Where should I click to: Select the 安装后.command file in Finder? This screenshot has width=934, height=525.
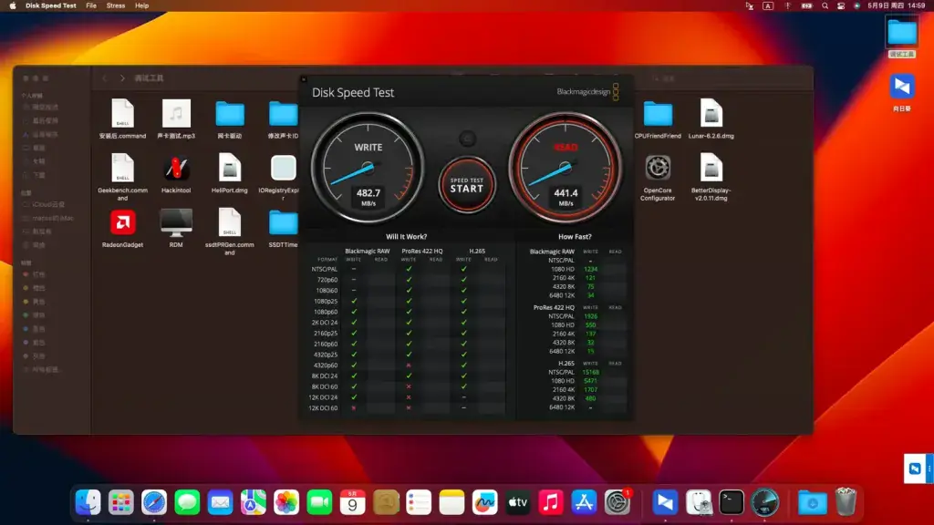(x=123, y=119)
